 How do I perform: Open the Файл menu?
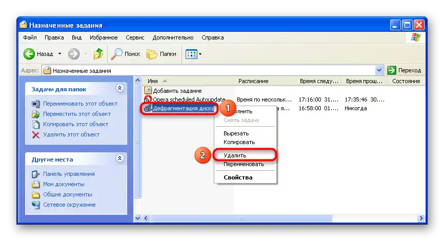[30, 37]
